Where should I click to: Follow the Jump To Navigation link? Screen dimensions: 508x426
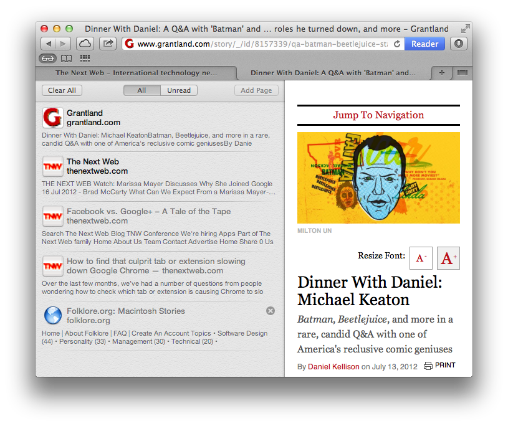[378, 115]
